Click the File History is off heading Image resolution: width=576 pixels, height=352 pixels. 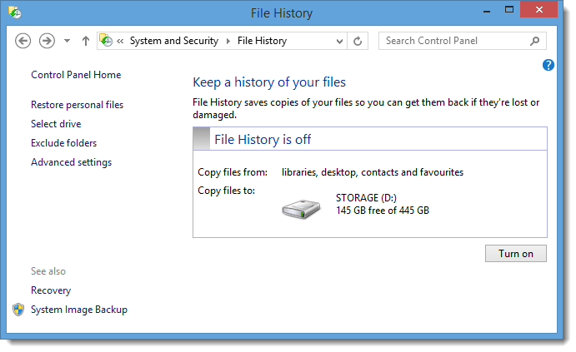(263, 139)
